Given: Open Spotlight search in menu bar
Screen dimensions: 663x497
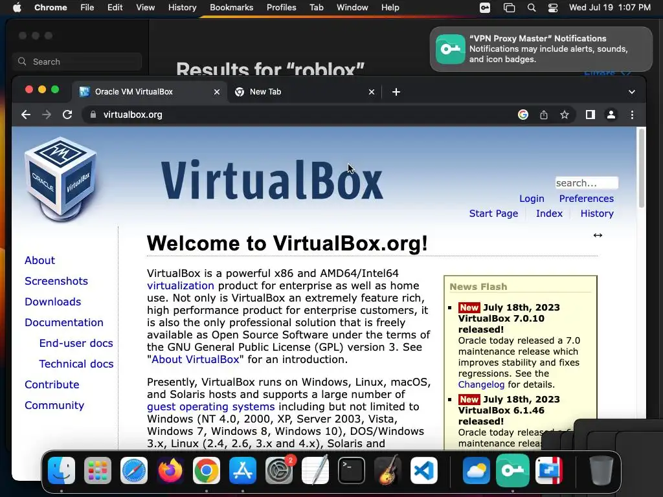Looking at the screenshot, I should coord(532,7).
